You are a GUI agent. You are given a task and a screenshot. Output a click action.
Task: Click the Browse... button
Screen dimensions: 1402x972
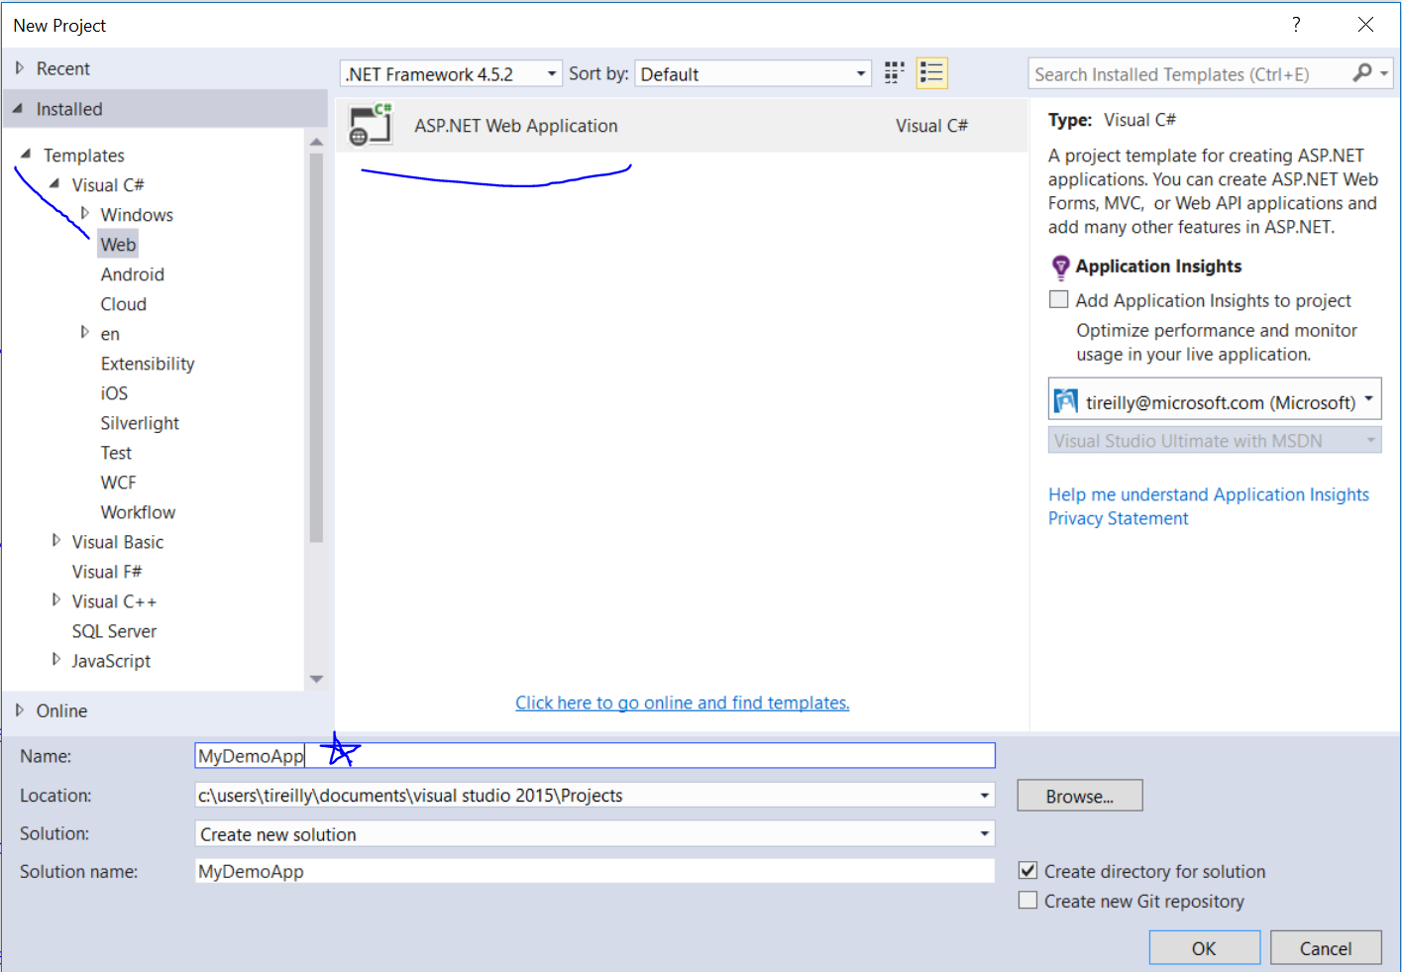click(x=1080, y=796)
